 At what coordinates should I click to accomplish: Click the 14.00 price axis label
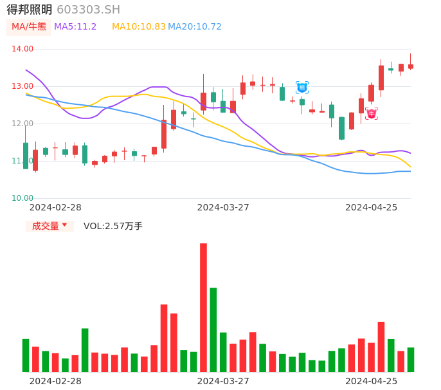pos(23,49)
